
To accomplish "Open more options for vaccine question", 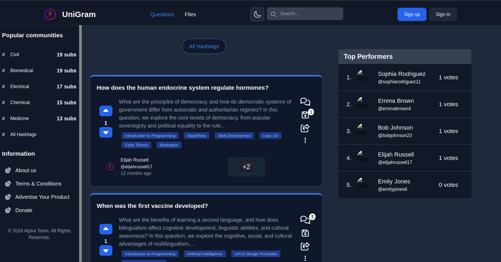I will click(x=305, y=258).
